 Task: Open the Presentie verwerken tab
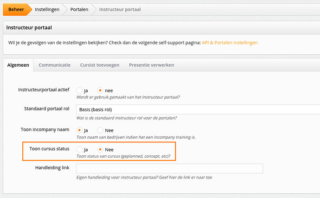pos(152,65)
